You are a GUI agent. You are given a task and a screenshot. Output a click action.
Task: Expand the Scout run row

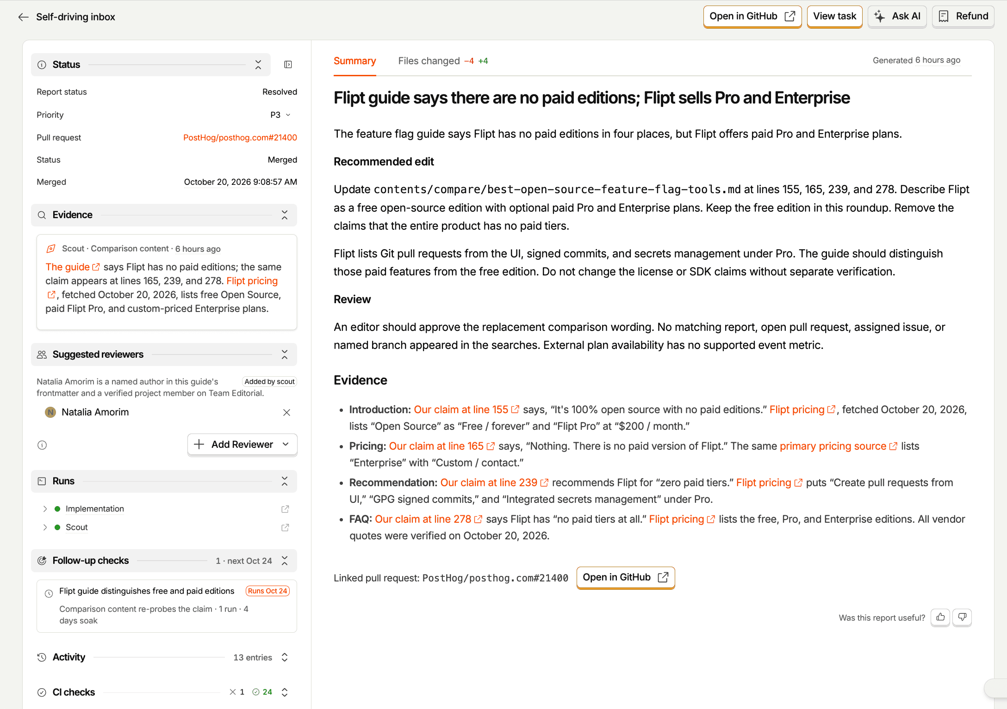click(45, 527)
